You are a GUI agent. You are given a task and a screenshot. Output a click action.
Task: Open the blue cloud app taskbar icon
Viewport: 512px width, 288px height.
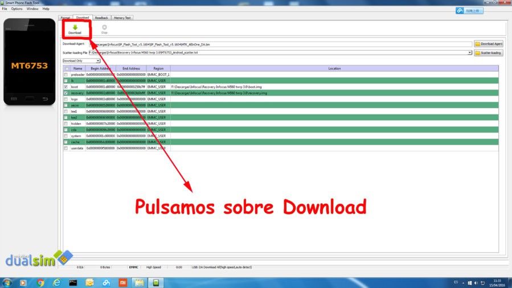click(x=106, y=283)
